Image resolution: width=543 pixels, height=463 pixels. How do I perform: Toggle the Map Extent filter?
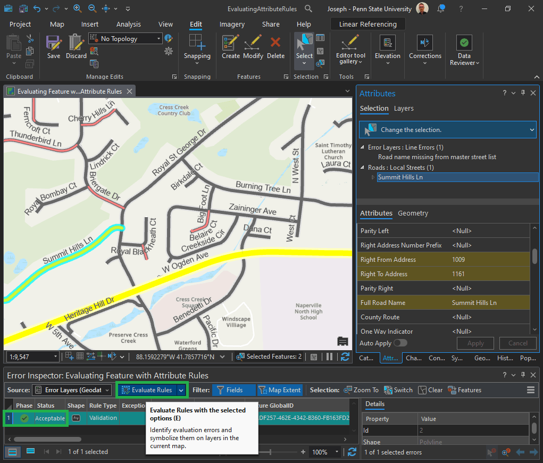(280, 390)
